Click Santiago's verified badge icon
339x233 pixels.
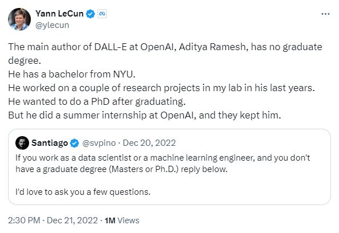pos(75,143)
